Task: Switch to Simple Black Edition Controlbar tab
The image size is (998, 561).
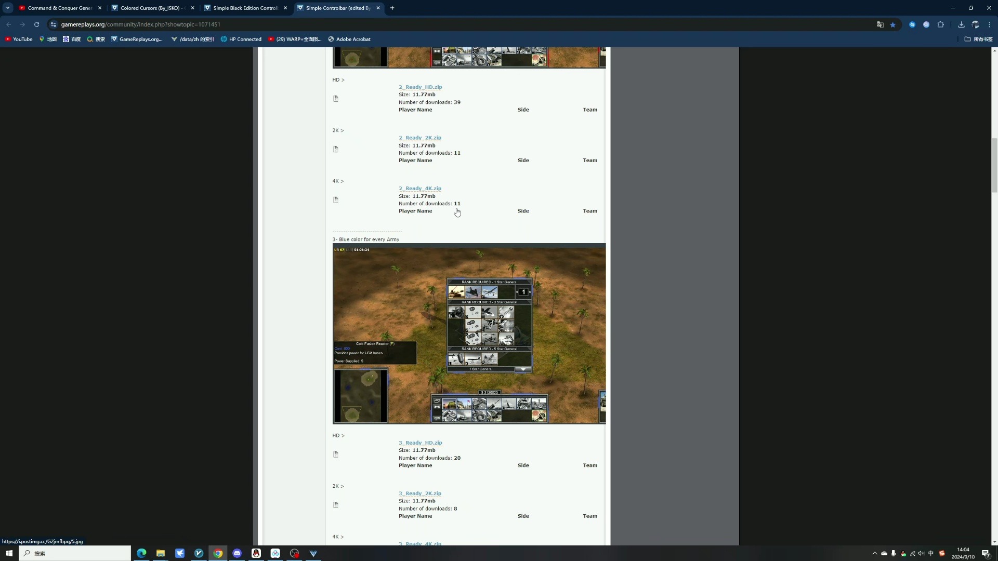Action: pyautogui.click(x=245, y=8)
